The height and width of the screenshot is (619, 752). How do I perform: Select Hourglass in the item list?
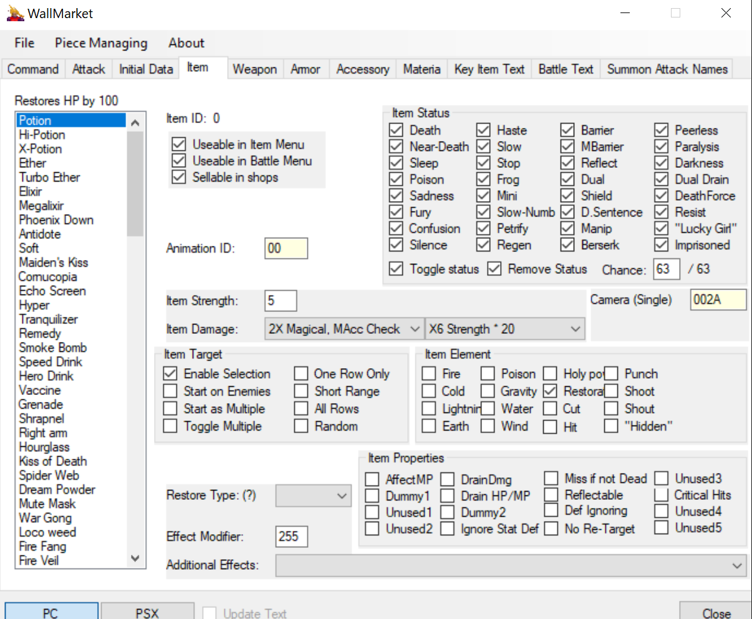click(44, 447)
